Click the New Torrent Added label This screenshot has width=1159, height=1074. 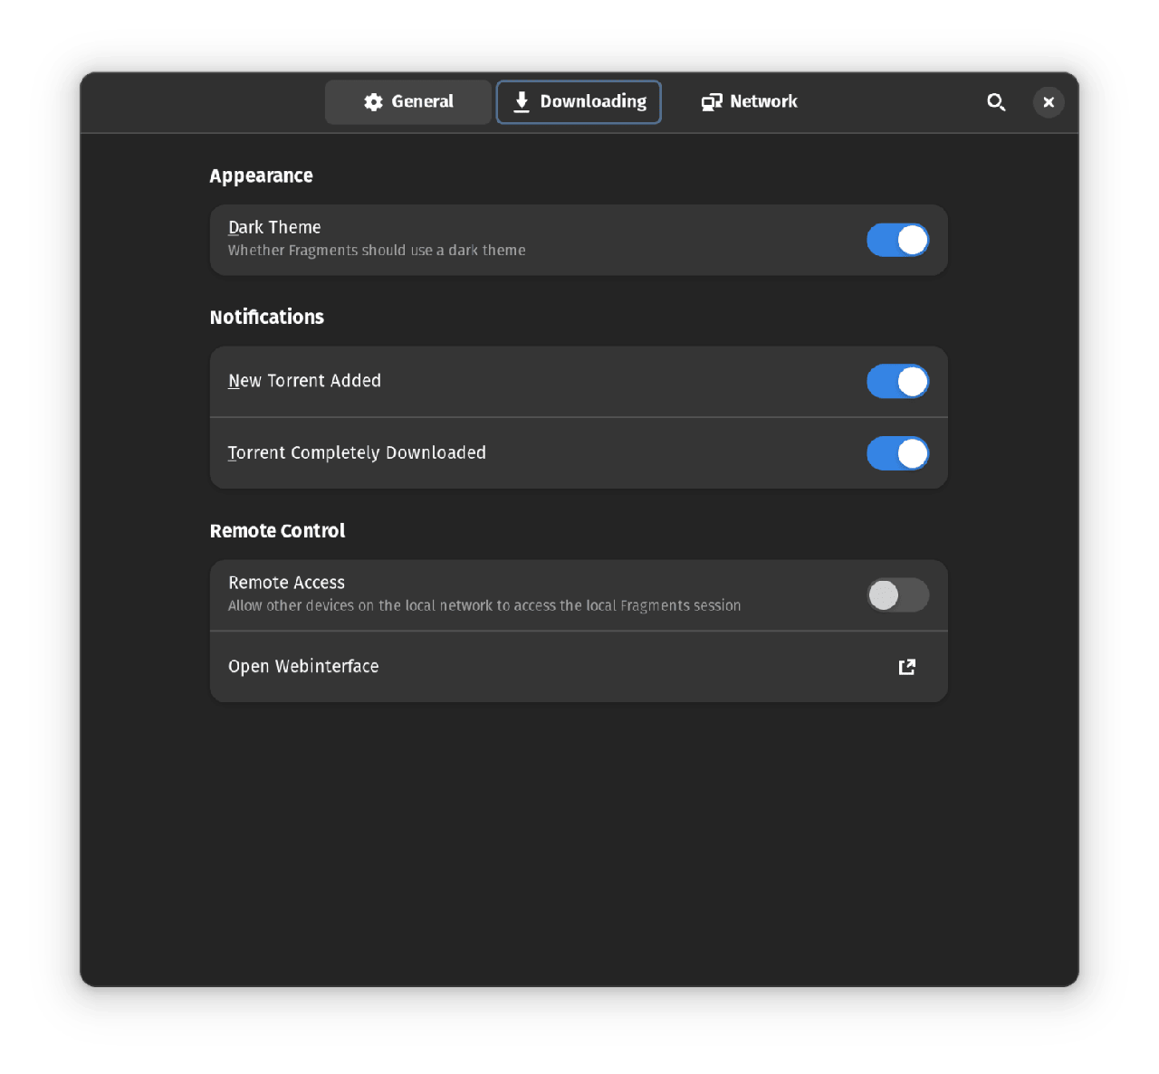304,381
